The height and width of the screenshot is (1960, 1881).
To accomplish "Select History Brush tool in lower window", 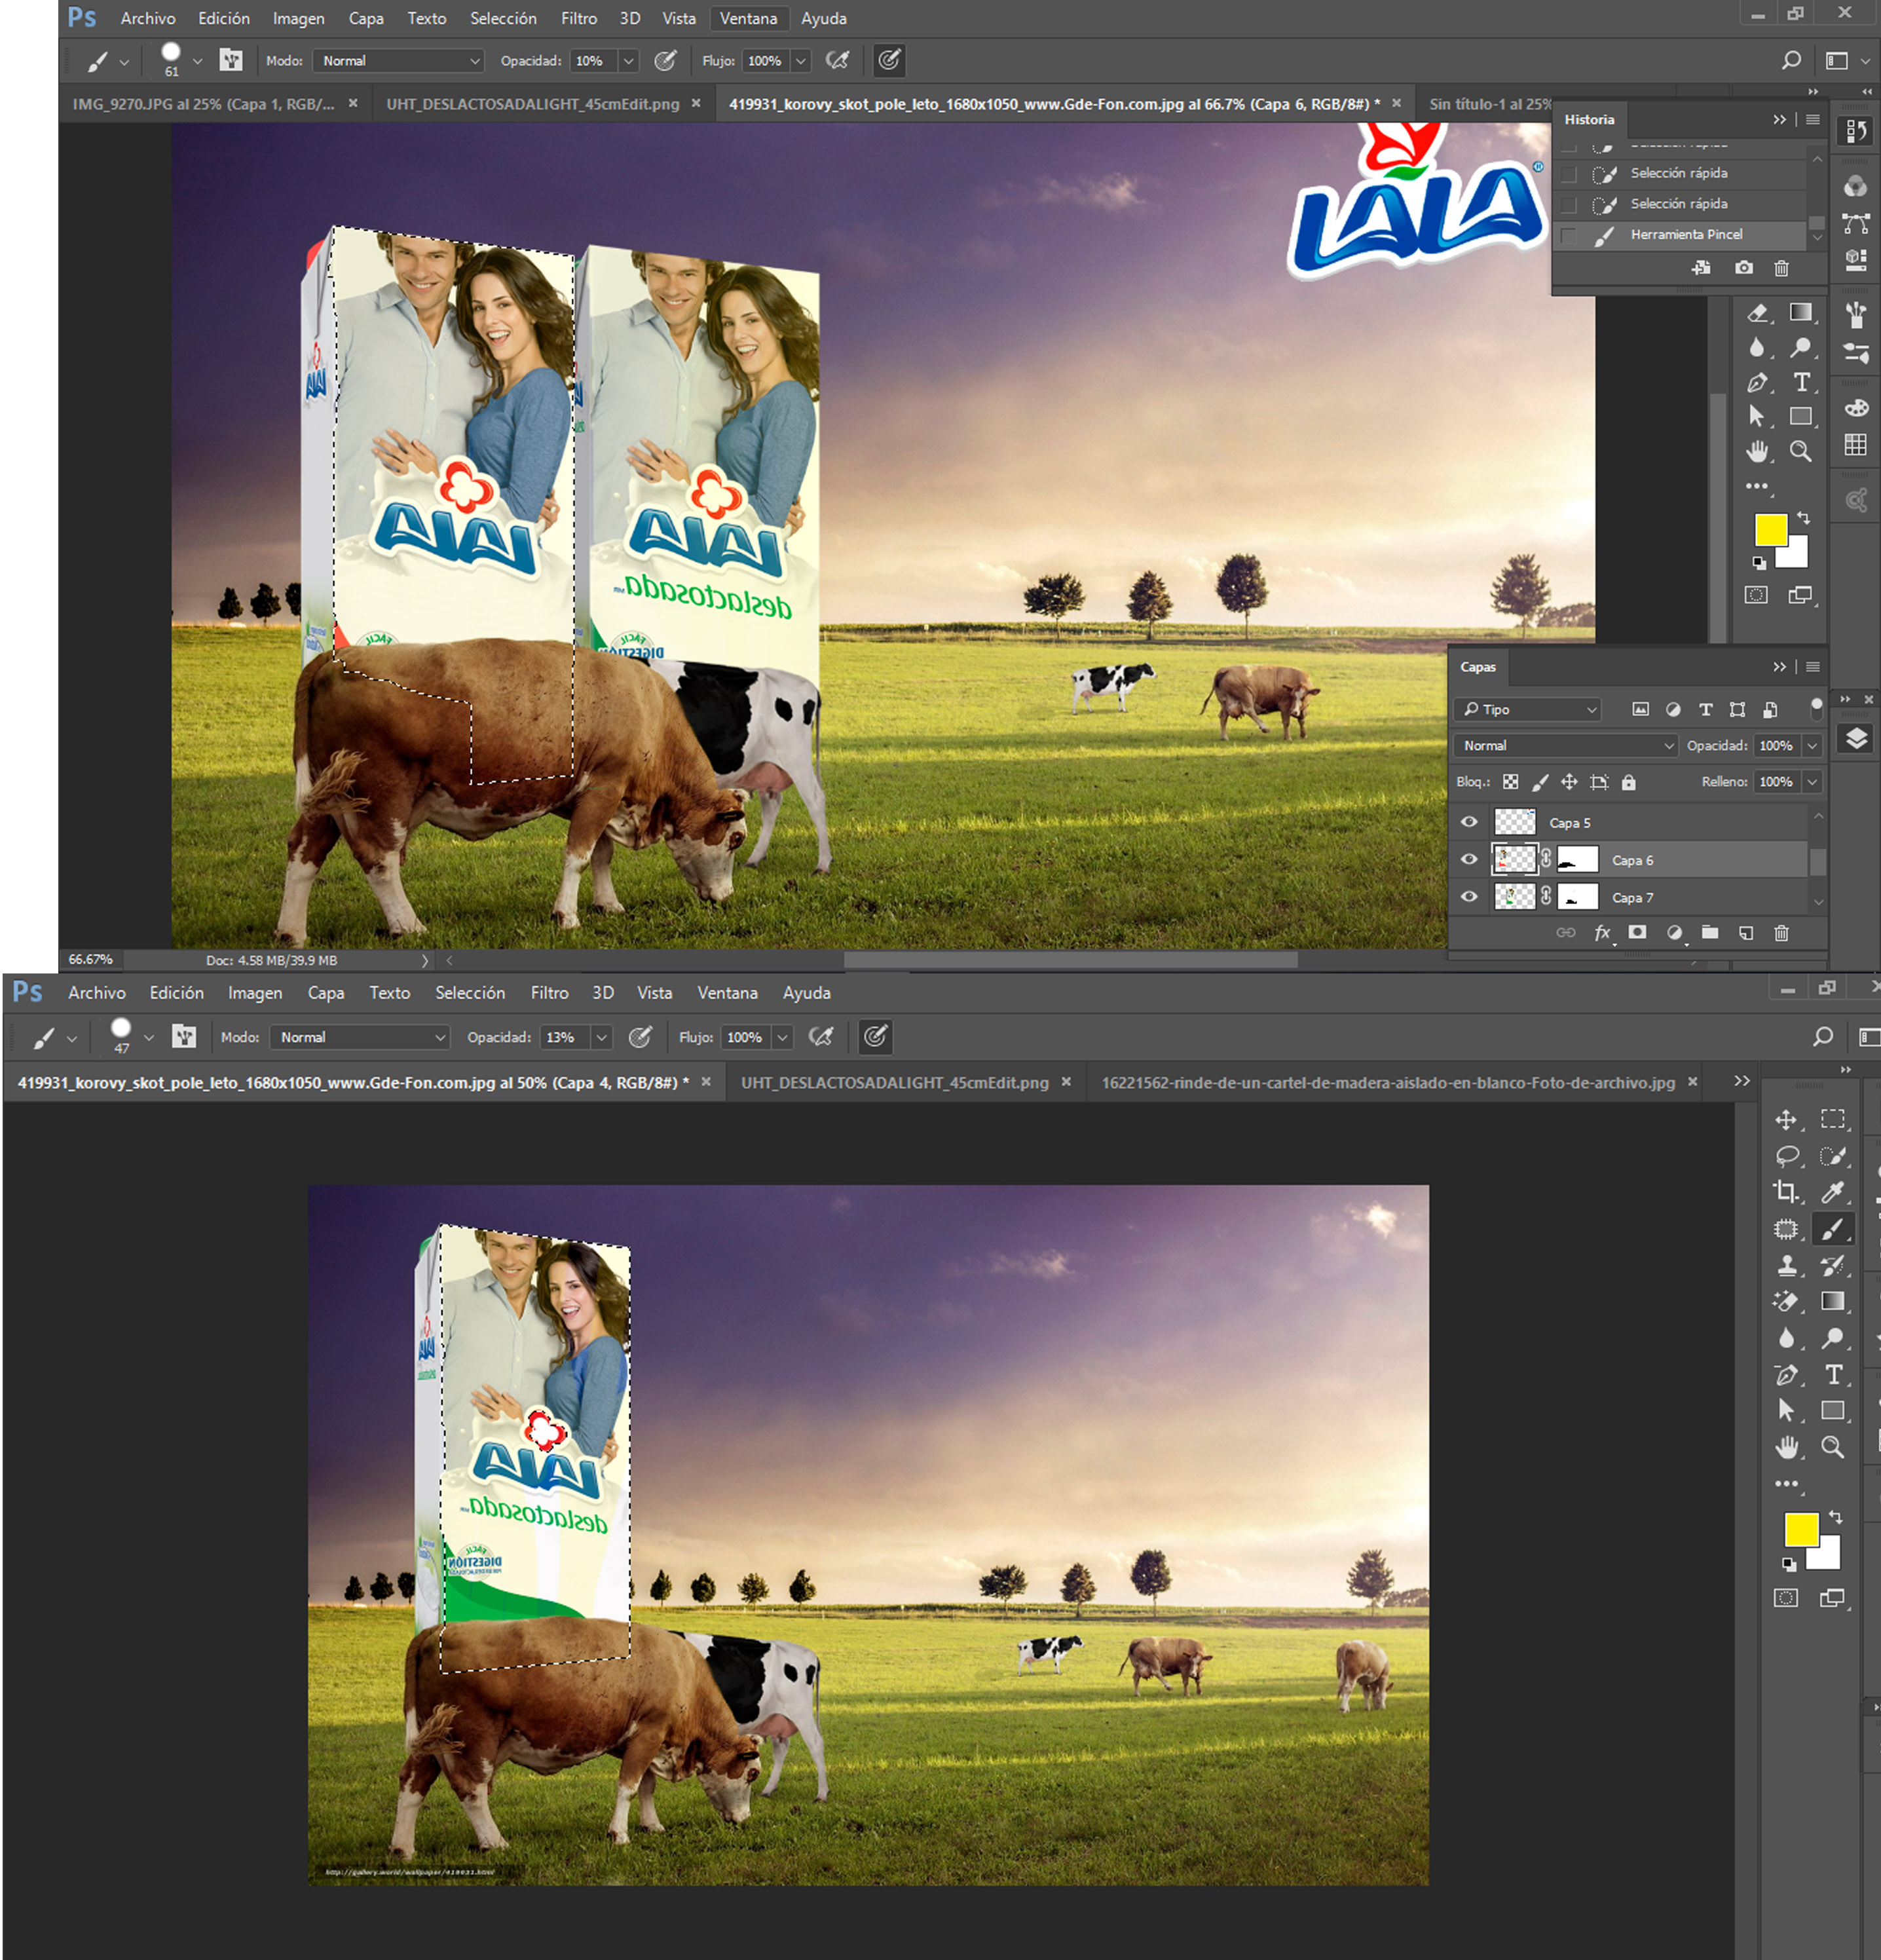I will pyautogui.click(x=1832, y=1265).
